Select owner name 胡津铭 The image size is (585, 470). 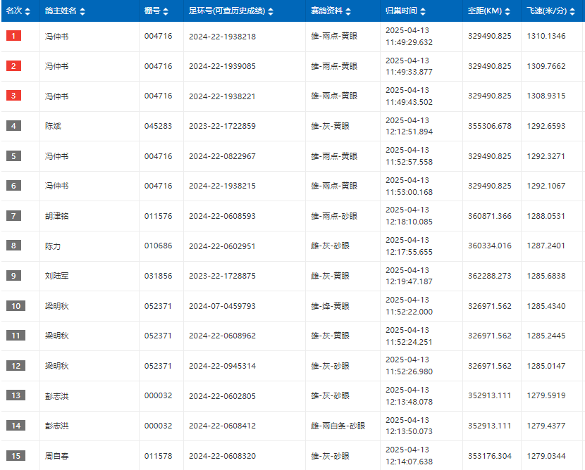point(56,216)
